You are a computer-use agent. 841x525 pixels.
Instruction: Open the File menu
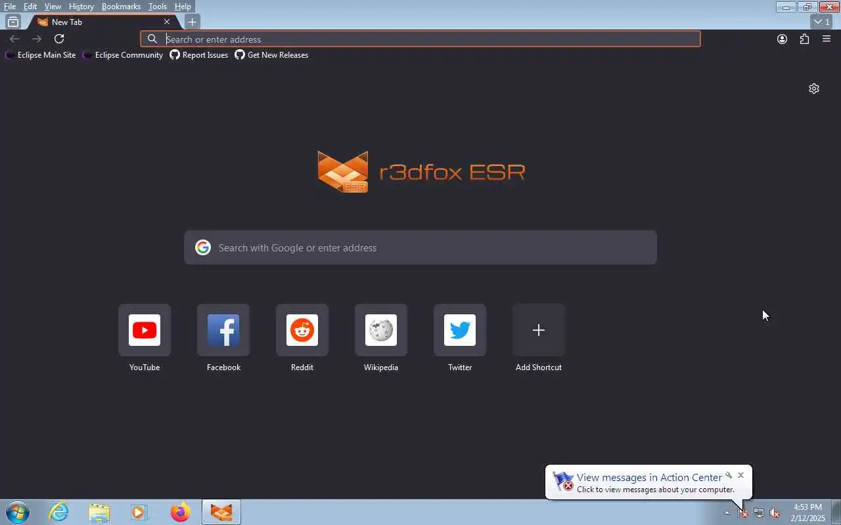(10, 6)
